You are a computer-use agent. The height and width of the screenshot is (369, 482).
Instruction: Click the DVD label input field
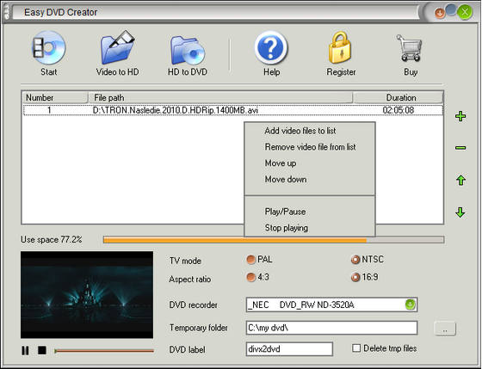(x=289, y=349)
